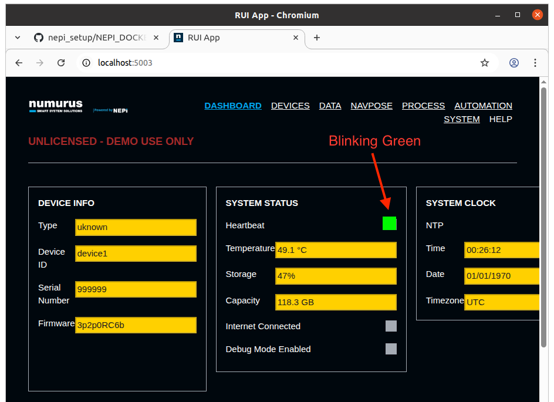Open the DEVICES page link
This screenshot has height=402, width=554.
(290, 106)
